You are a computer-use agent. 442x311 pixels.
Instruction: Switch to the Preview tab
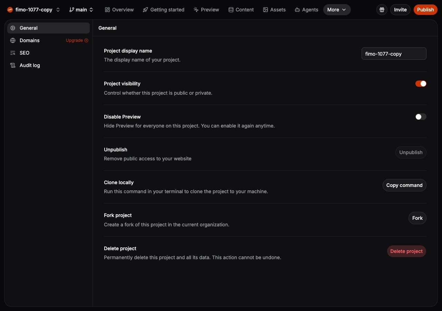click(206, 10)
